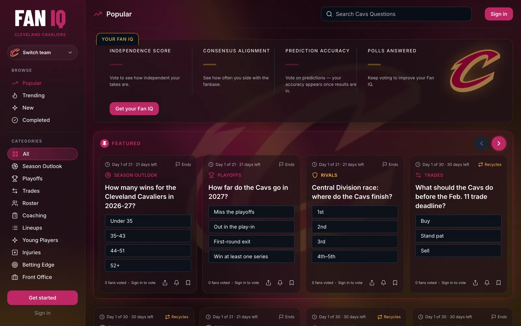
Task: Select the Sell option
Action: pyautogui.click(x=458, y=251)
